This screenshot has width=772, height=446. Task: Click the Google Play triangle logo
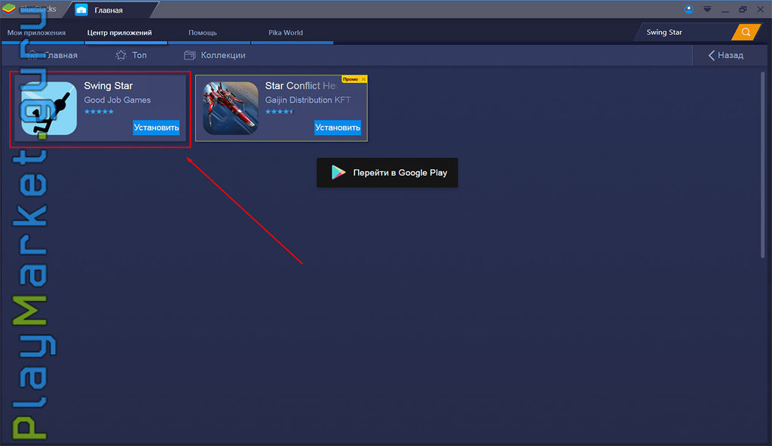click(338, 172)
